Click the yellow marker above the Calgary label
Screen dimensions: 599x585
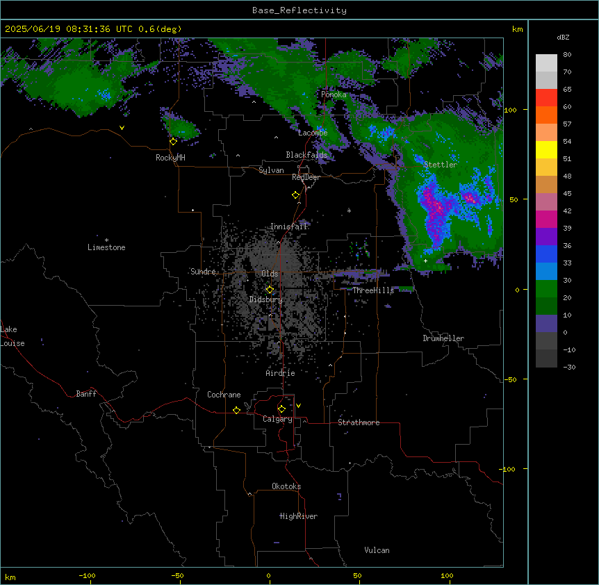point(281,409)
